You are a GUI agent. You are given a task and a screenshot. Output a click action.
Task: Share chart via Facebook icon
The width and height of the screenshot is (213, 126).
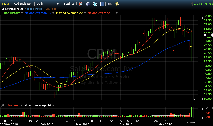(x=102, y=4)
